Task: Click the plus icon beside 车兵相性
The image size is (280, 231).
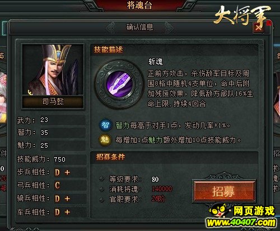Action: 67,212
